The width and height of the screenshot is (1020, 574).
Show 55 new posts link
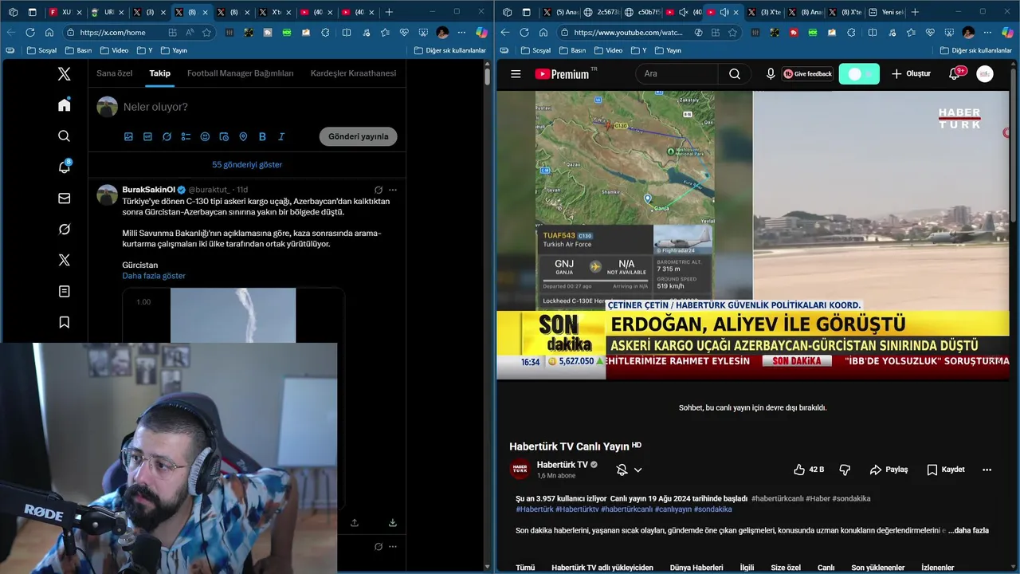coord(247,164)
